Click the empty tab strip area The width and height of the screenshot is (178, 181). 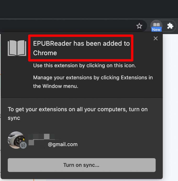(89, 9)
